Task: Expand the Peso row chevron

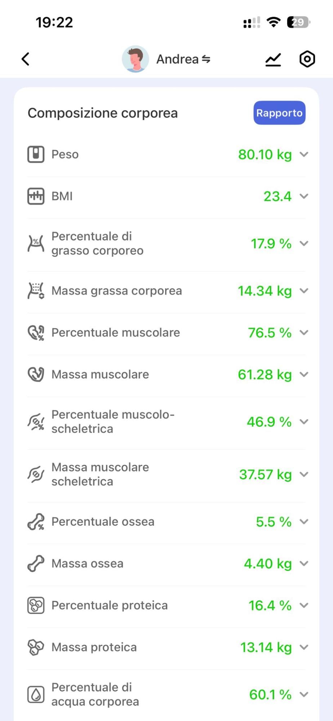Action: click(x=304, y=154)
